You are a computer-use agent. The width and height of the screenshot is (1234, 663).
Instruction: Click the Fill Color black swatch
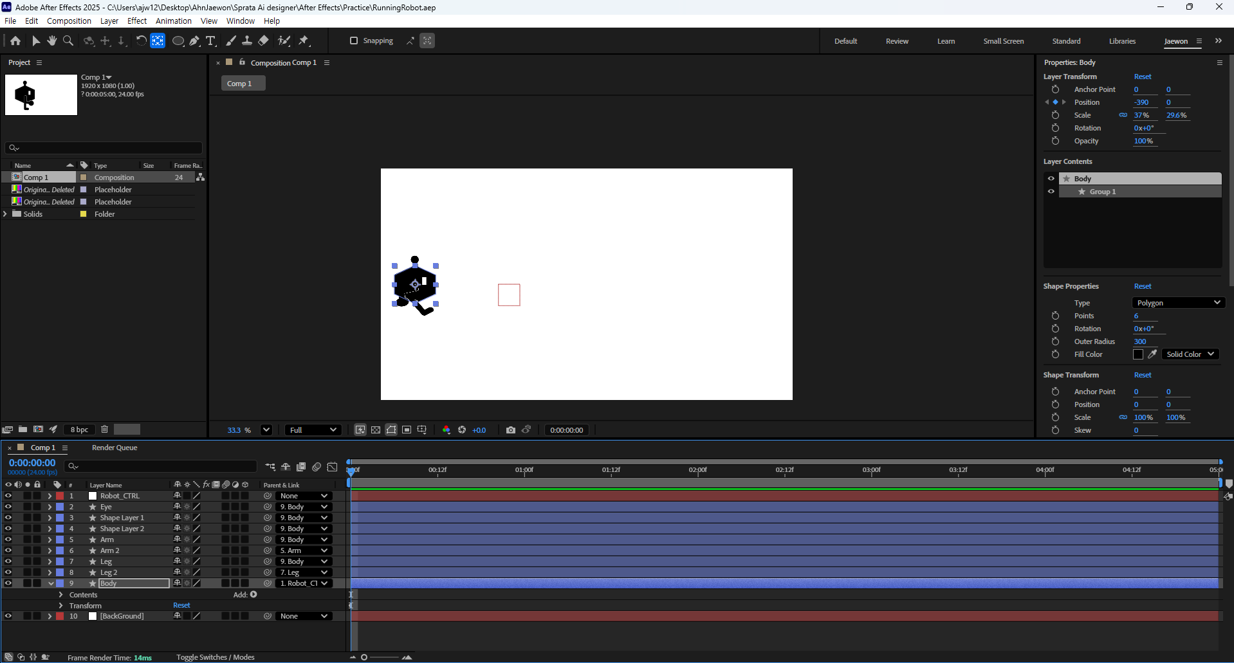pyautogui.click(x=1138, y=354)
